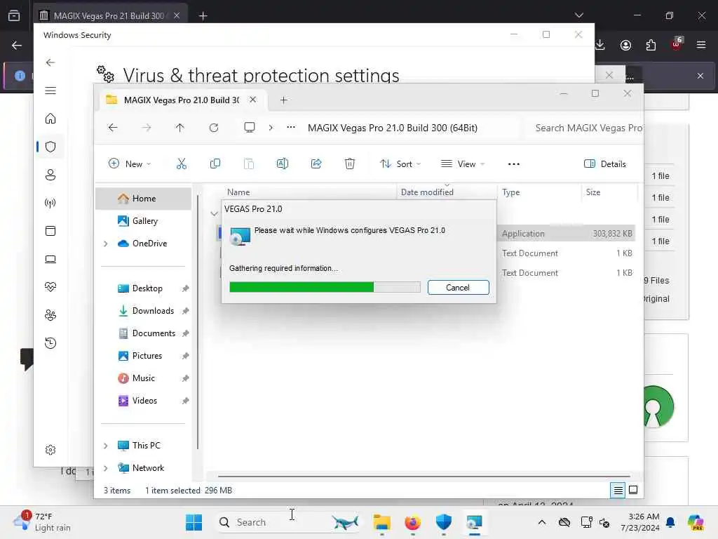Click the Paste icon in File Explorer toolbar
Image resolution: width=718 pixels, height=539 pixels.
pyautogui.click(x=249, y=164)
